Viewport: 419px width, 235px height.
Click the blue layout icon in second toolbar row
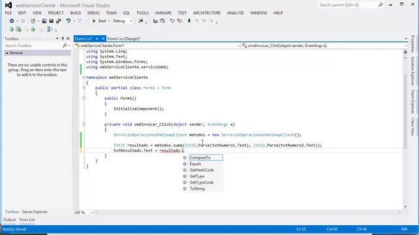pyautogui.click(x=50, y=29)
